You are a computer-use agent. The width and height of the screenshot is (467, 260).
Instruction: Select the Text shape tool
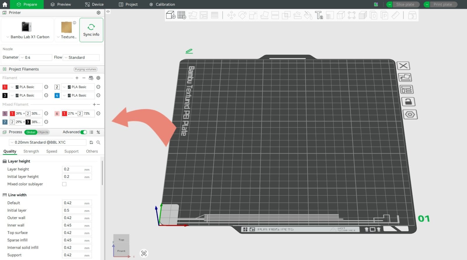[x=319, y=15]
